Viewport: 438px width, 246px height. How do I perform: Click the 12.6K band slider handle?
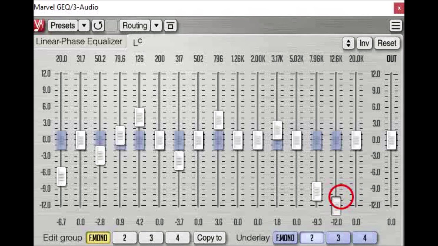coord(336,206)
